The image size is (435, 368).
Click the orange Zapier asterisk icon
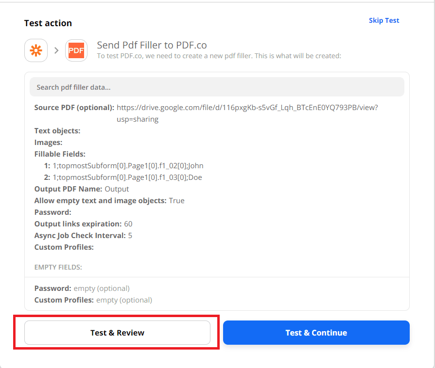pyautogui.click(x=36, y=50)
